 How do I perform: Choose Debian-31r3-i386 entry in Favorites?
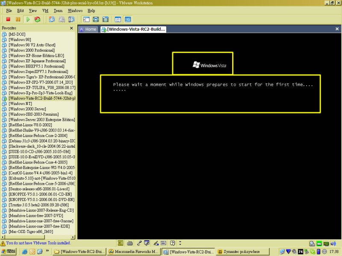click(x=41, y=141)
